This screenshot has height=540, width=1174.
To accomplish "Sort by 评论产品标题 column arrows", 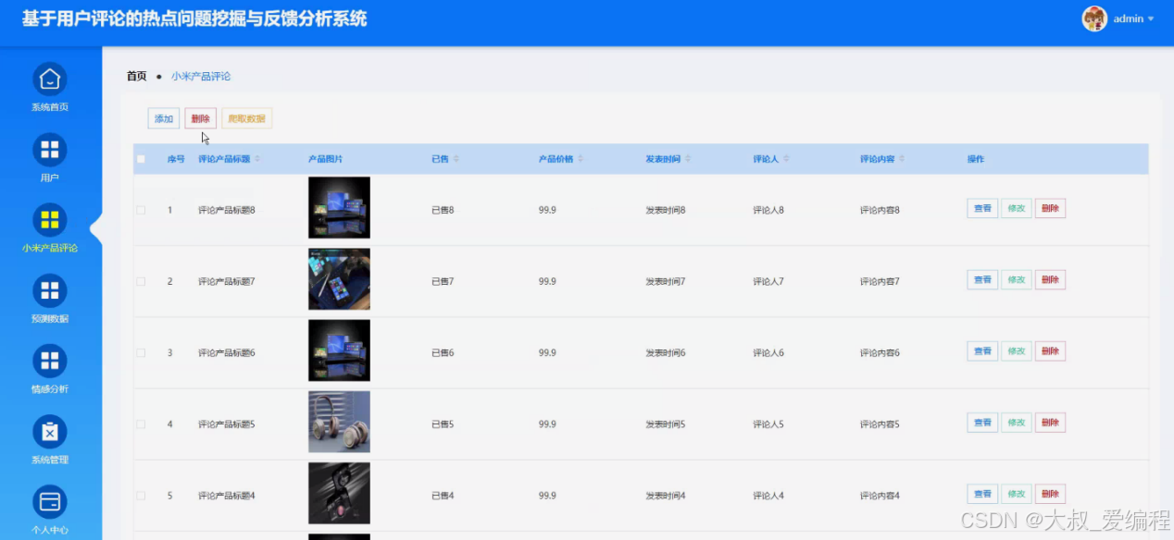I will point(257,159).
